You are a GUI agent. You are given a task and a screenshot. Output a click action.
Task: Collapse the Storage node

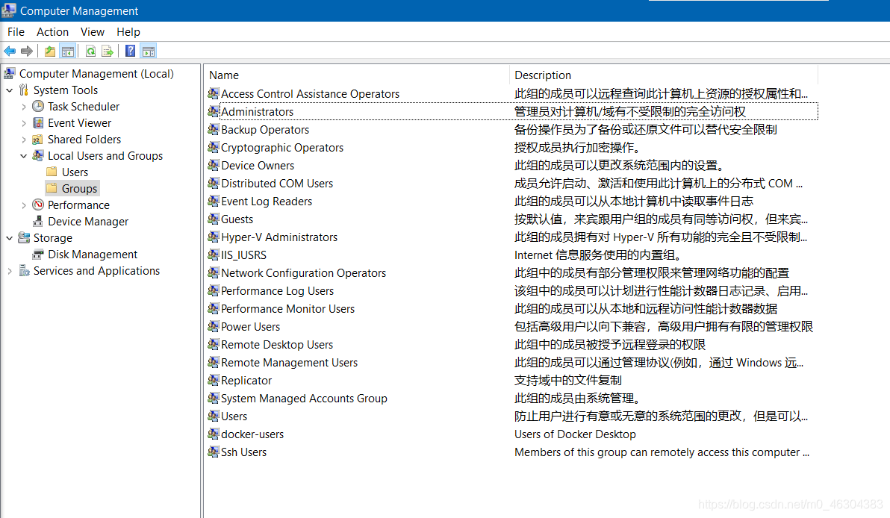tap(10, 238)
